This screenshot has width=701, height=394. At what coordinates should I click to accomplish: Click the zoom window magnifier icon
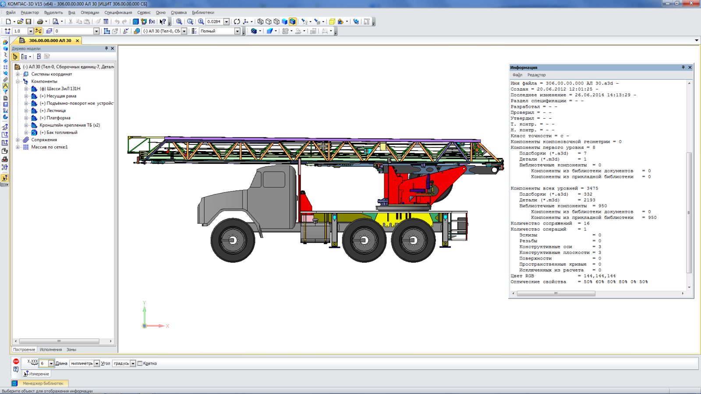[190, 21]
